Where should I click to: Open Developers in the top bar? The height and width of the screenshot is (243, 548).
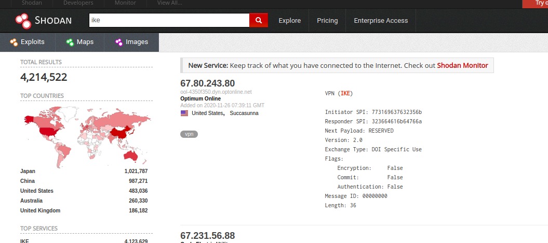pyautogui.click(x=78, y=3)
